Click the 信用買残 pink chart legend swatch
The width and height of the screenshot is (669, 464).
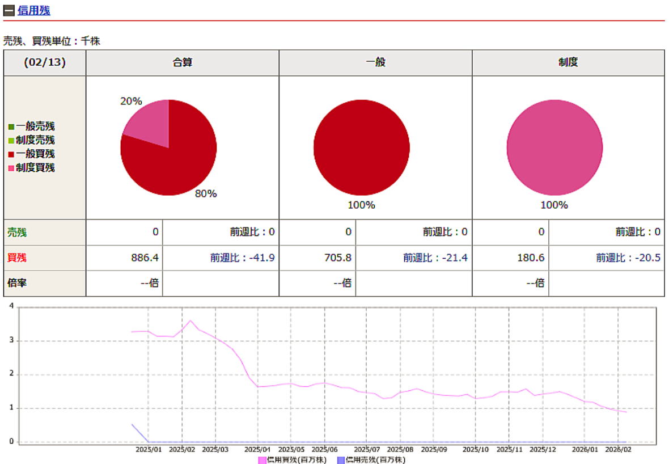point(262,459)
